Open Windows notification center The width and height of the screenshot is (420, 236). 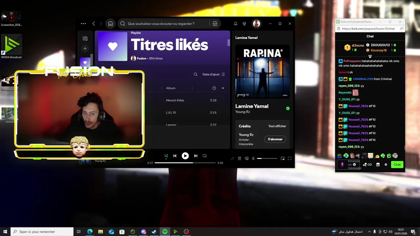click(x=413, y=232)
